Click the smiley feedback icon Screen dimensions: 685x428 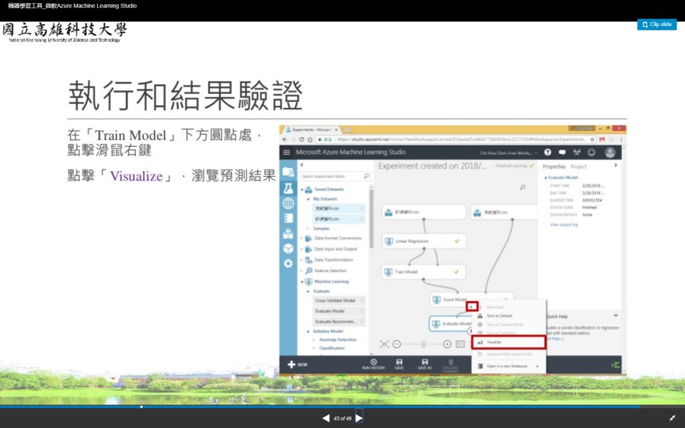tap(592, 152)
